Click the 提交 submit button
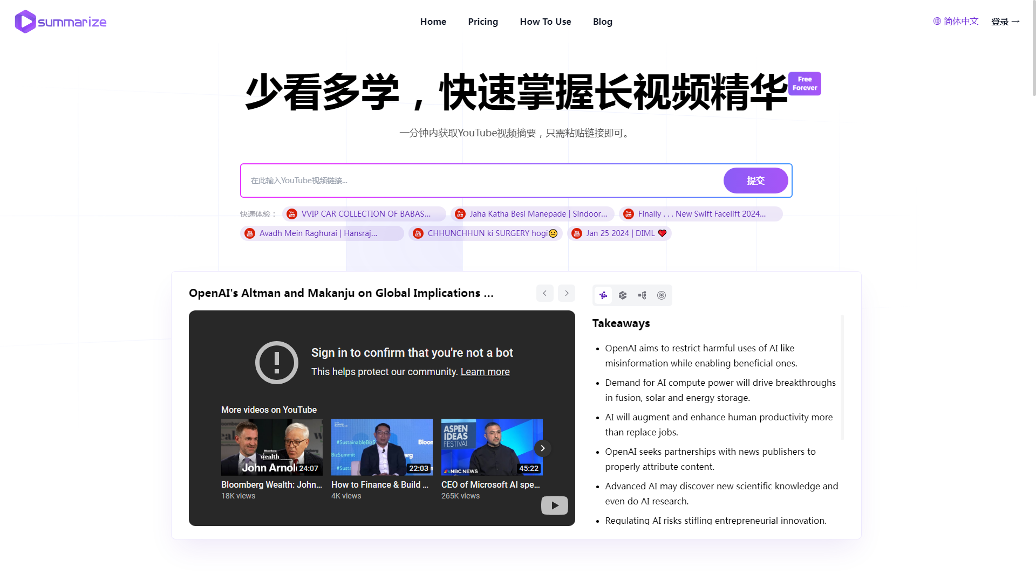Image resolution: width=1036 pixels, height=582 pixels. coord(755,181)
